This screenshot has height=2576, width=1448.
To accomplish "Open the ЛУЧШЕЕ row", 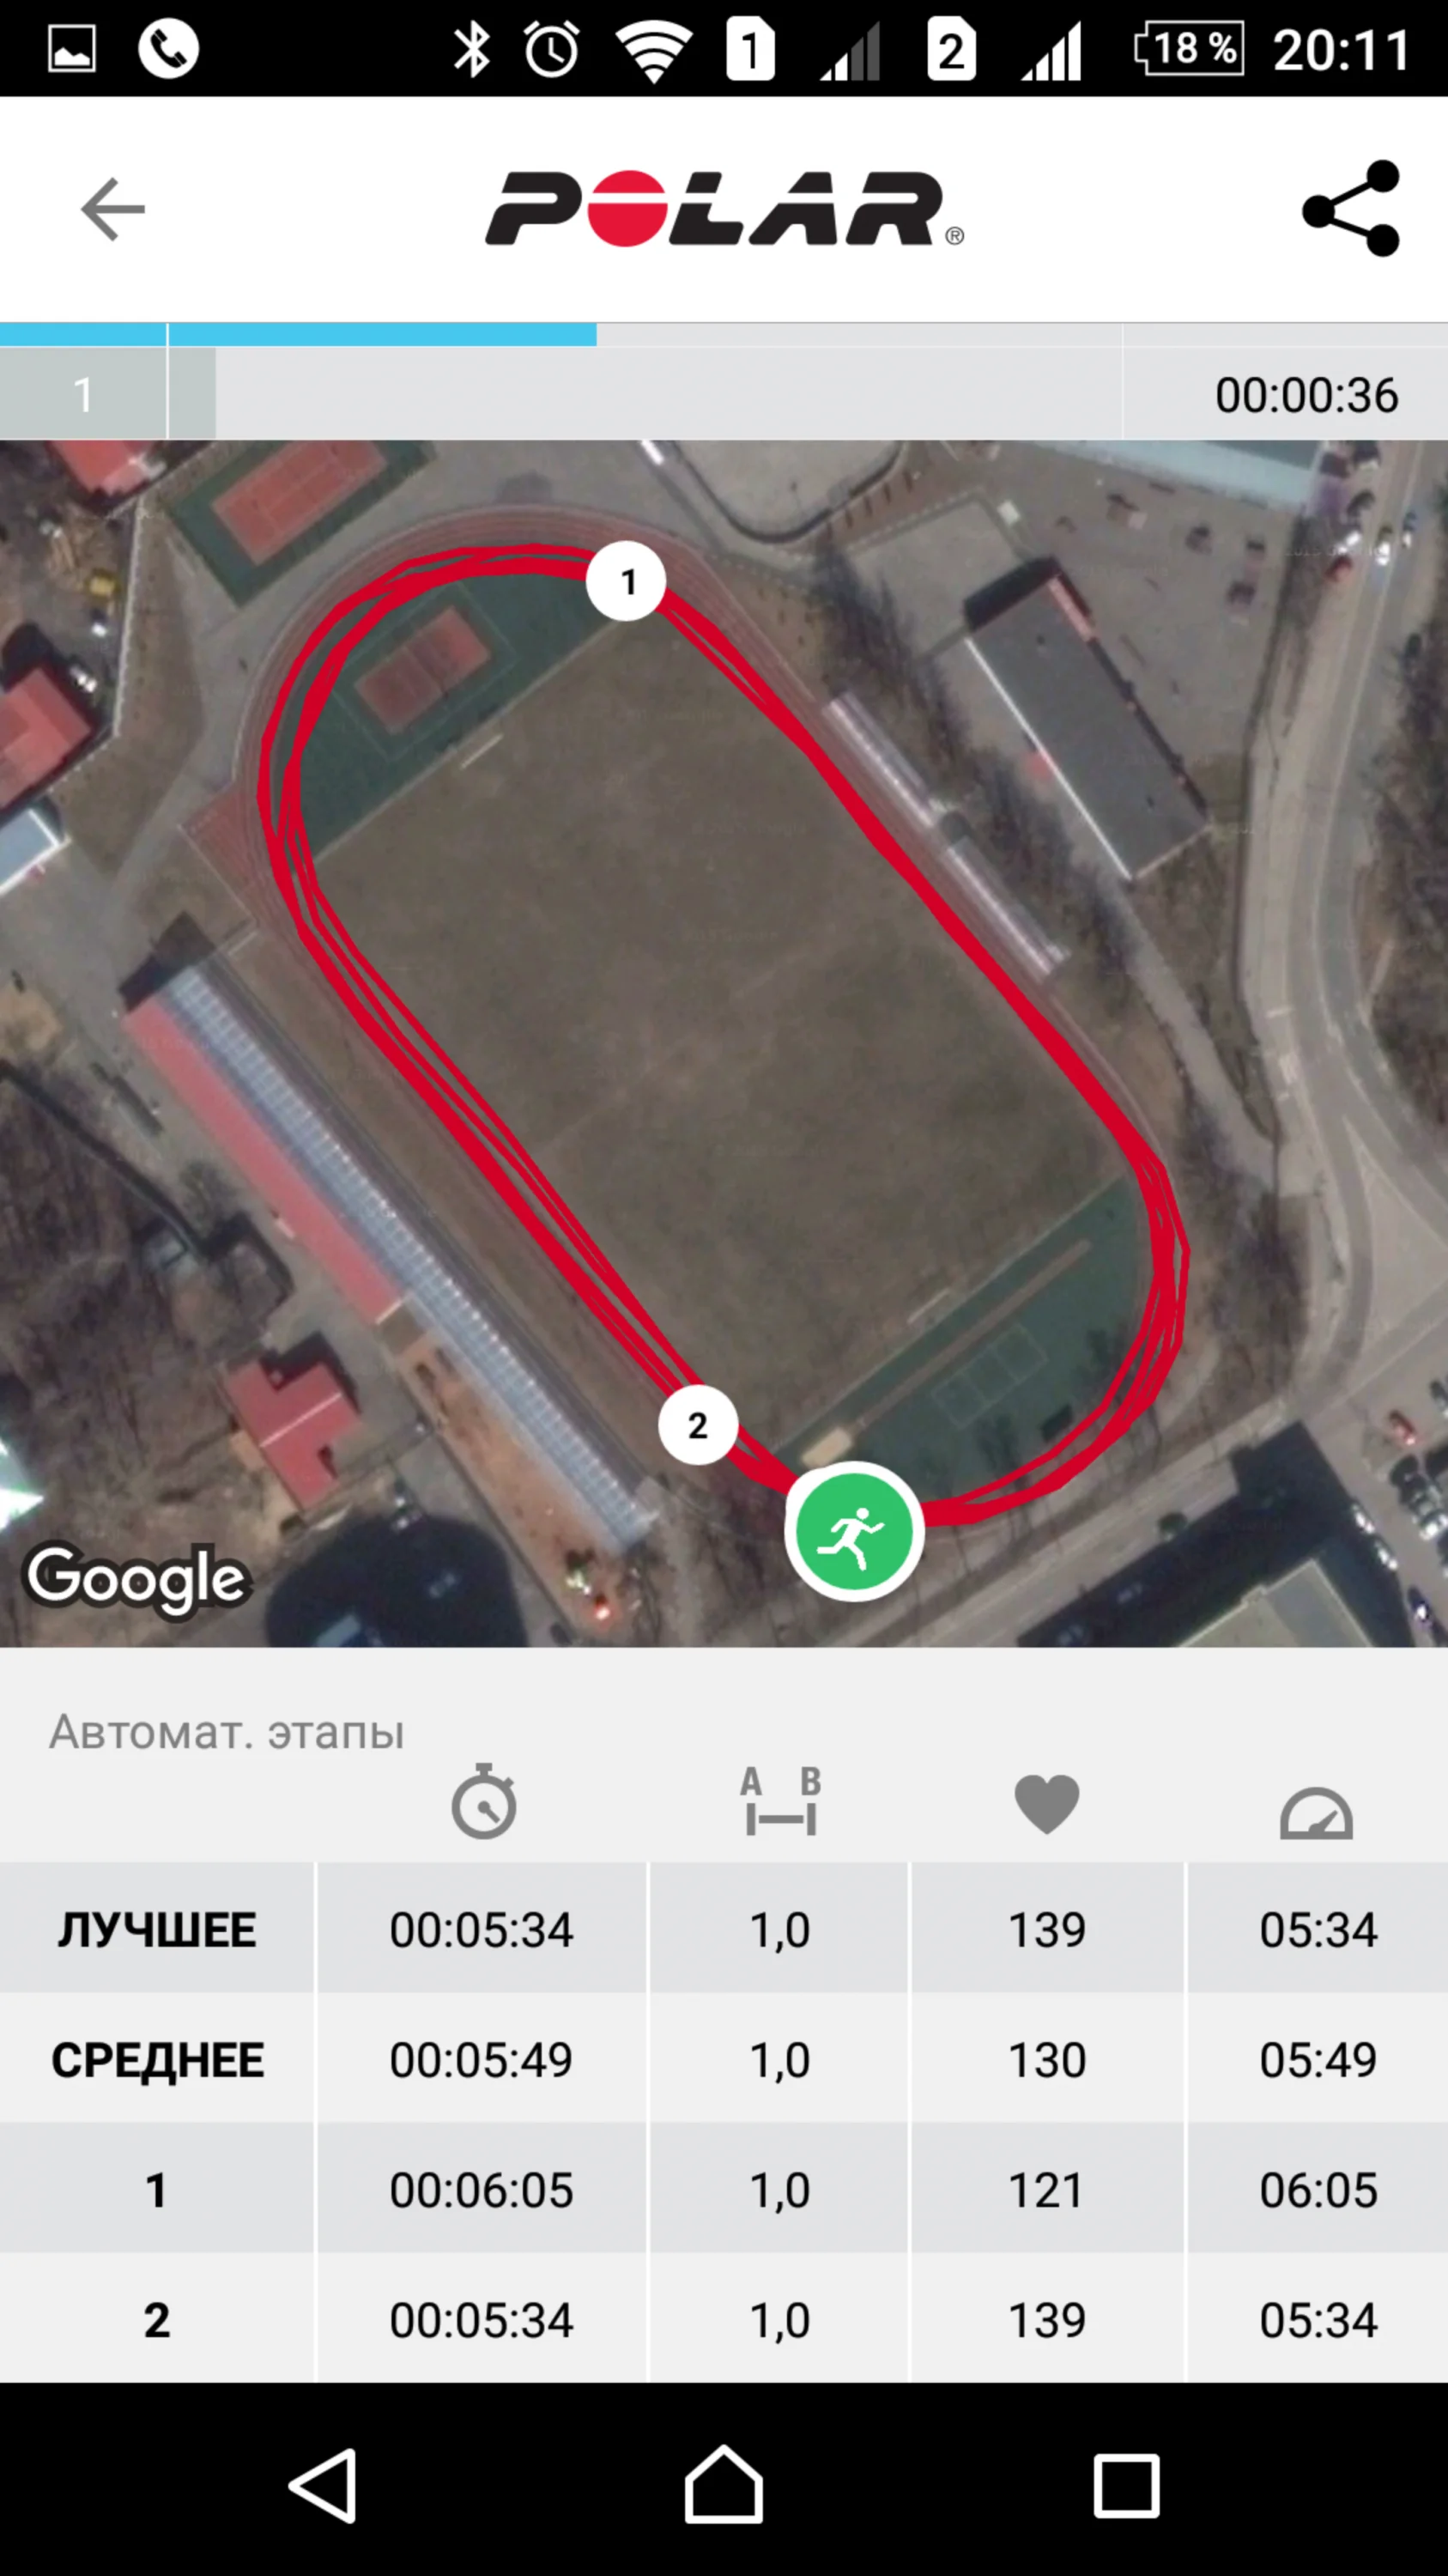I will pyautogui.click(x=724, y=1928).
